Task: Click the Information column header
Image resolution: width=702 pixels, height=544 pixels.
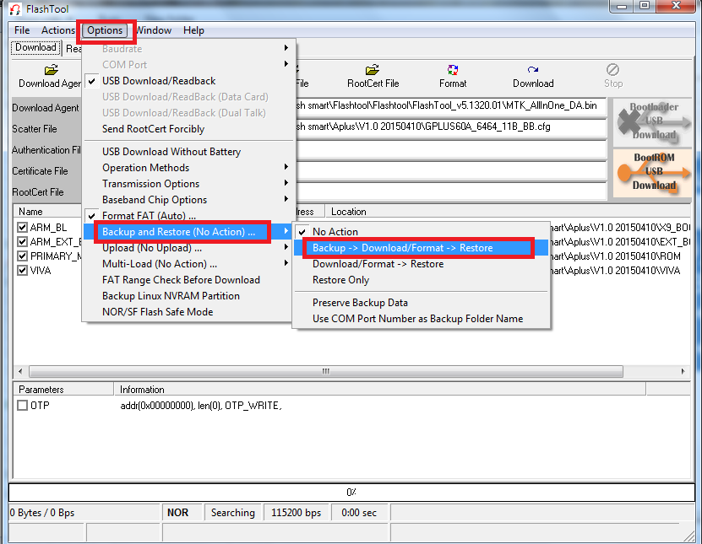Action: click(379, 390)
